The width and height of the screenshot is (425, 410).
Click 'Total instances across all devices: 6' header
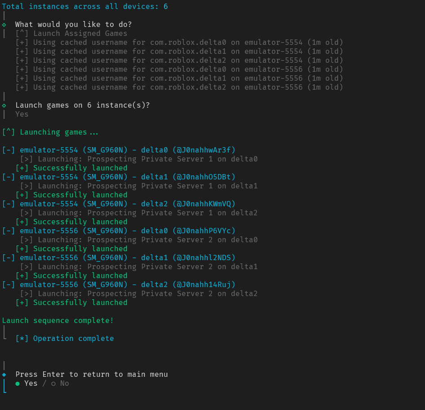click(x=85, y=6)
